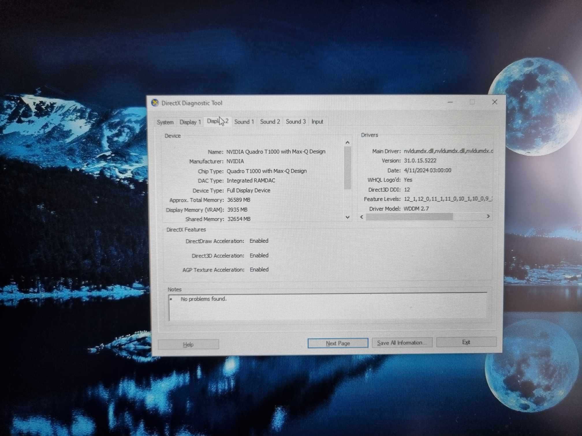Image resolution: width=582 pixels, height=436 pixels.
Task: Click DirectDraw Acceleration 'Enabled' value
Action: pos(259,241)
